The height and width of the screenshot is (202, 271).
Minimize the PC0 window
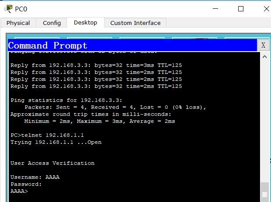(x=215, y=9)
